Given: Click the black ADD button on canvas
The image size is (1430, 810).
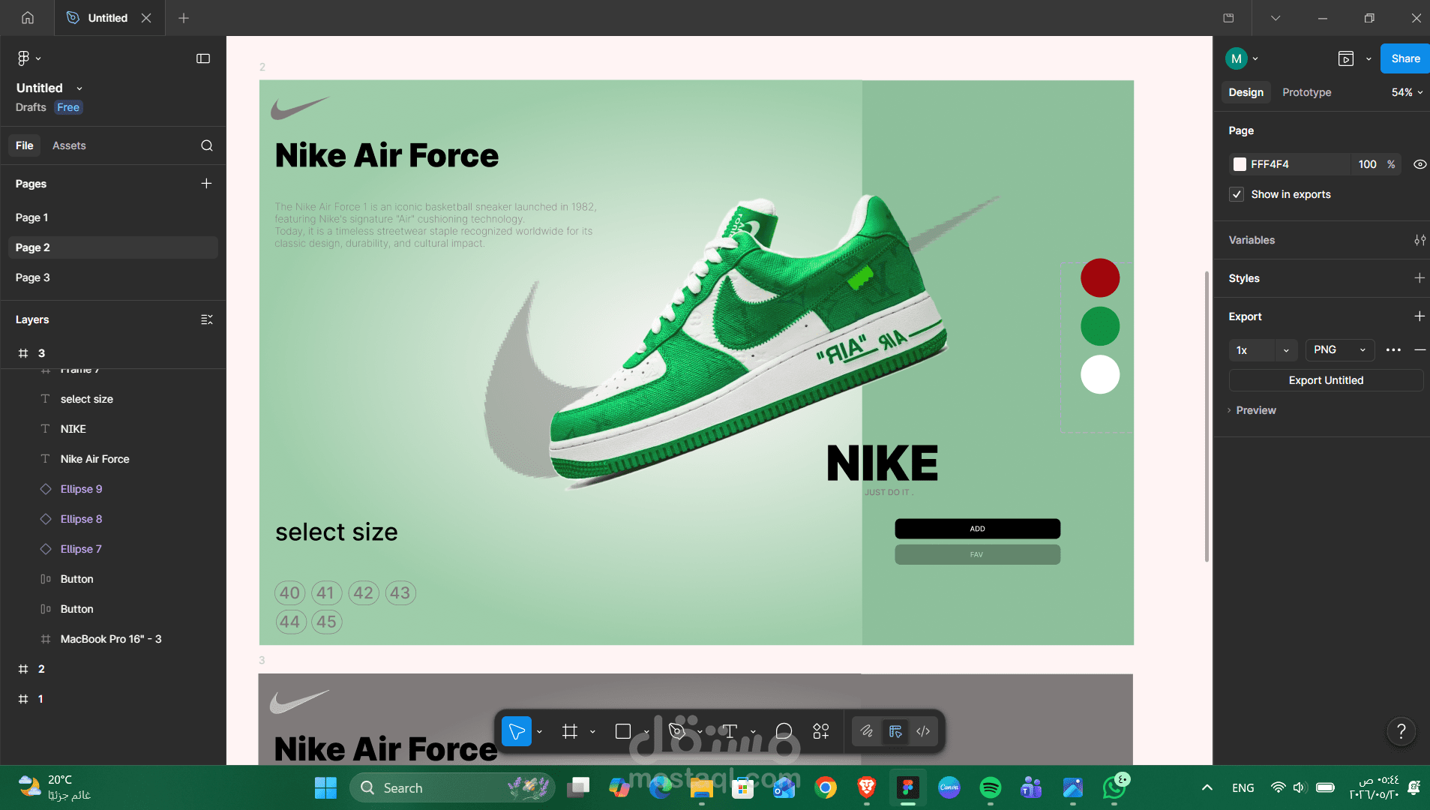Looking at the screenshot, I should click(977, 529).
